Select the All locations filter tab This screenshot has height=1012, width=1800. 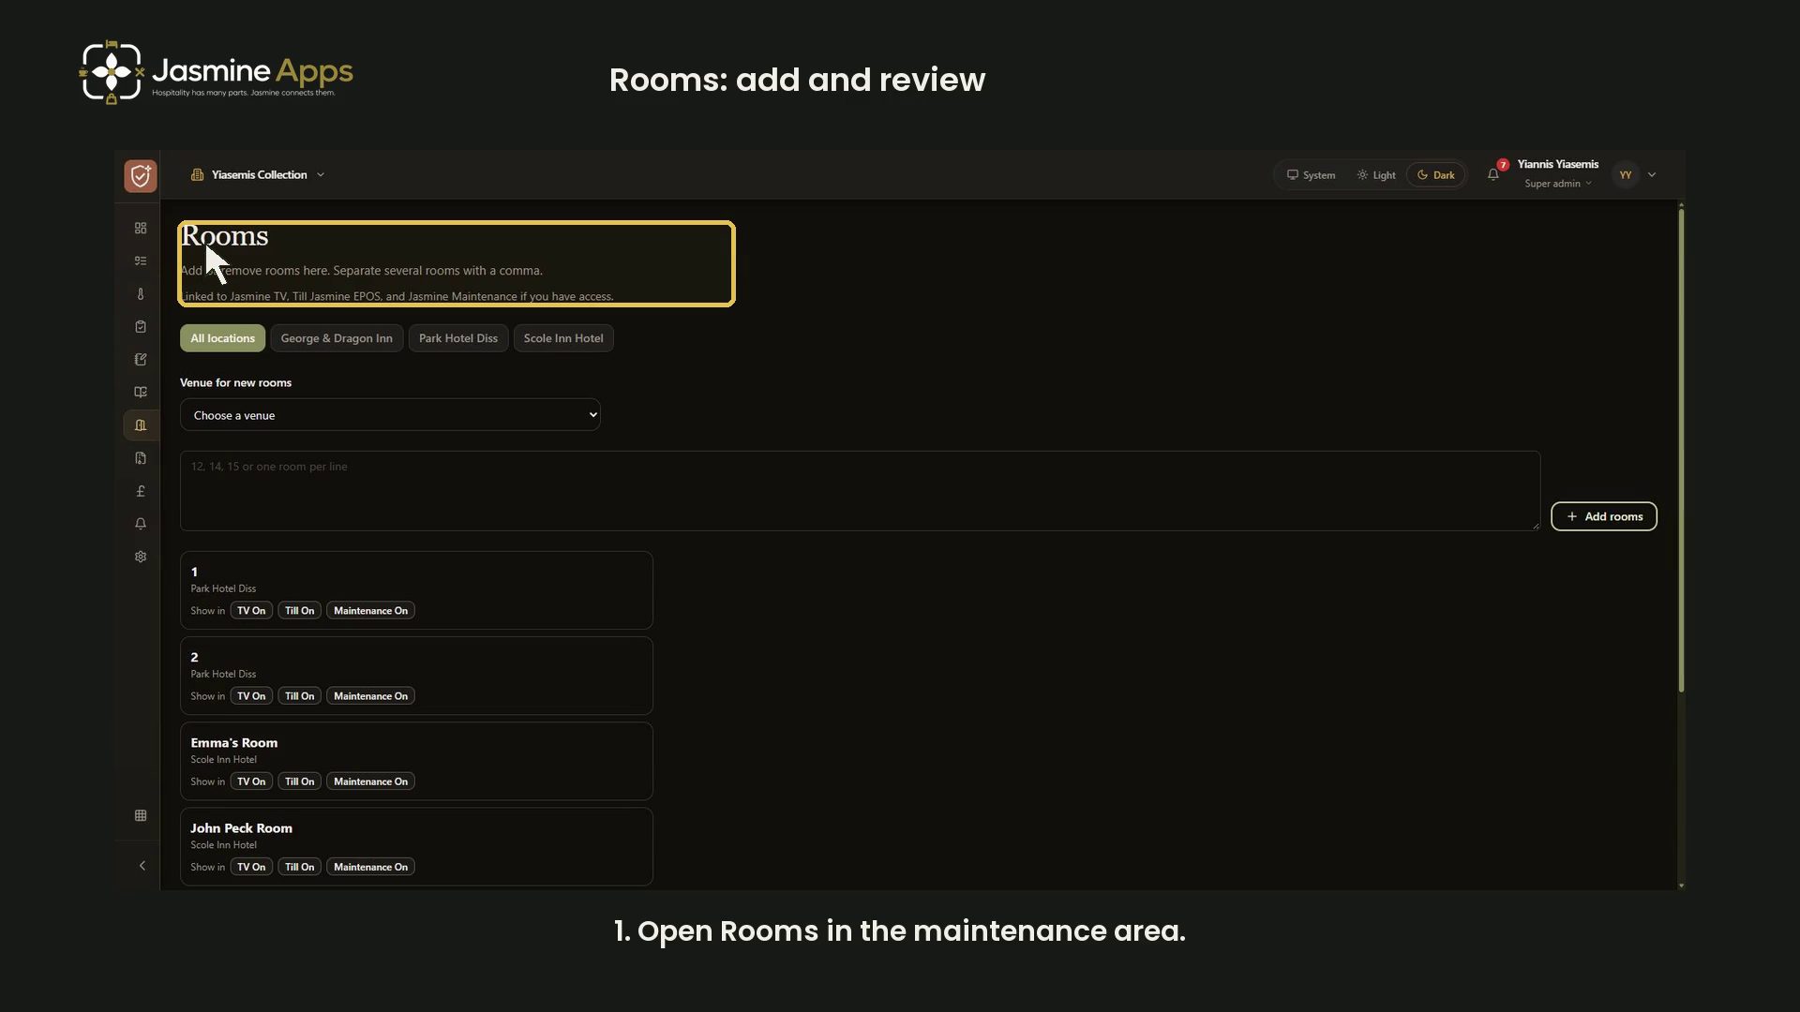(222, 338)
